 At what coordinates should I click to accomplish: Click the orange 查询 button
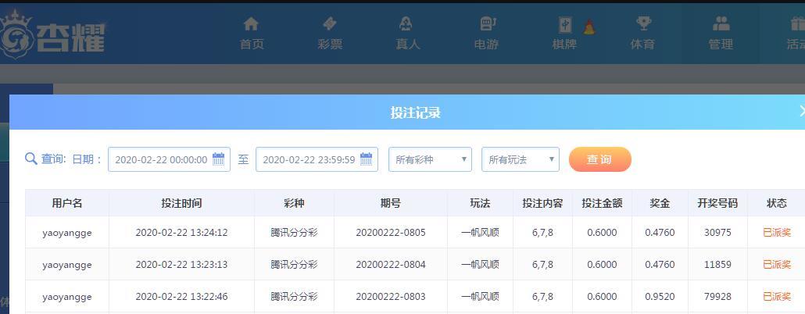[x=600, y=159]
